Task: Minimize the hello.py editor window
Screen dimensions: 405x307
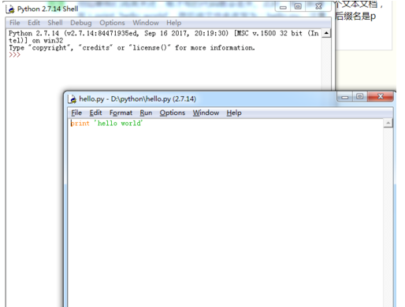Action: [345, 97]
